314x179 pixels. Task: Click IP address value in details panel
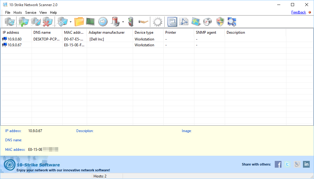(35, 131)
